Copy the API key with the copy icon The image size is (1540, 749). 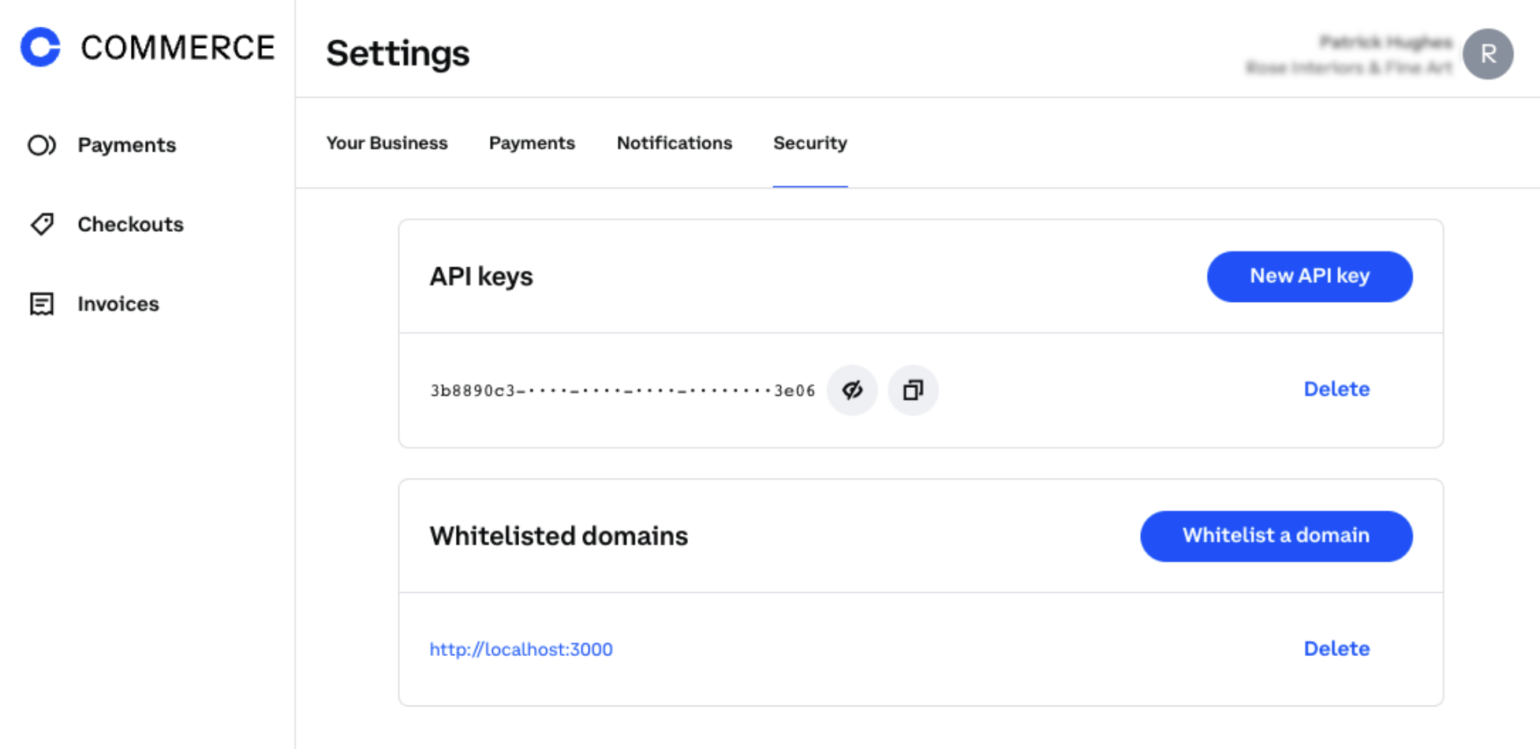(x=913, y=390)
